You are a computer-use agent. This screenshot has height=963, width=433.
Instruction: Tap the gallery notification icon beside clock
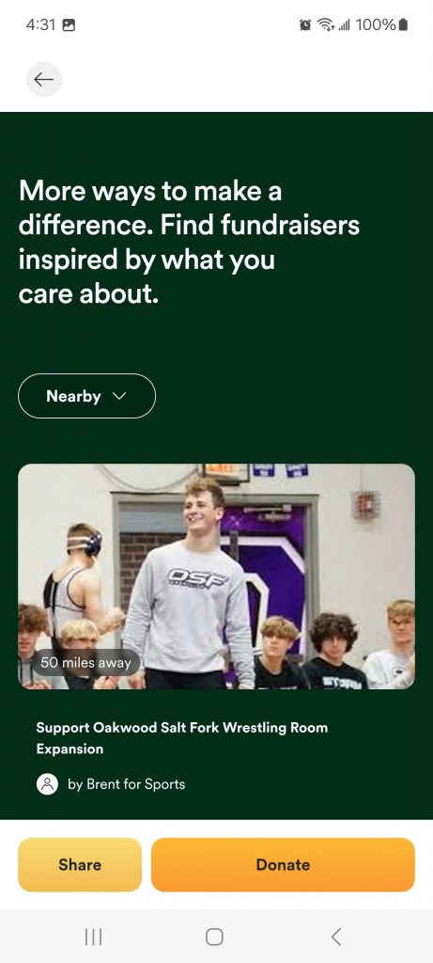pyautogui.click(x=70, y=25)
